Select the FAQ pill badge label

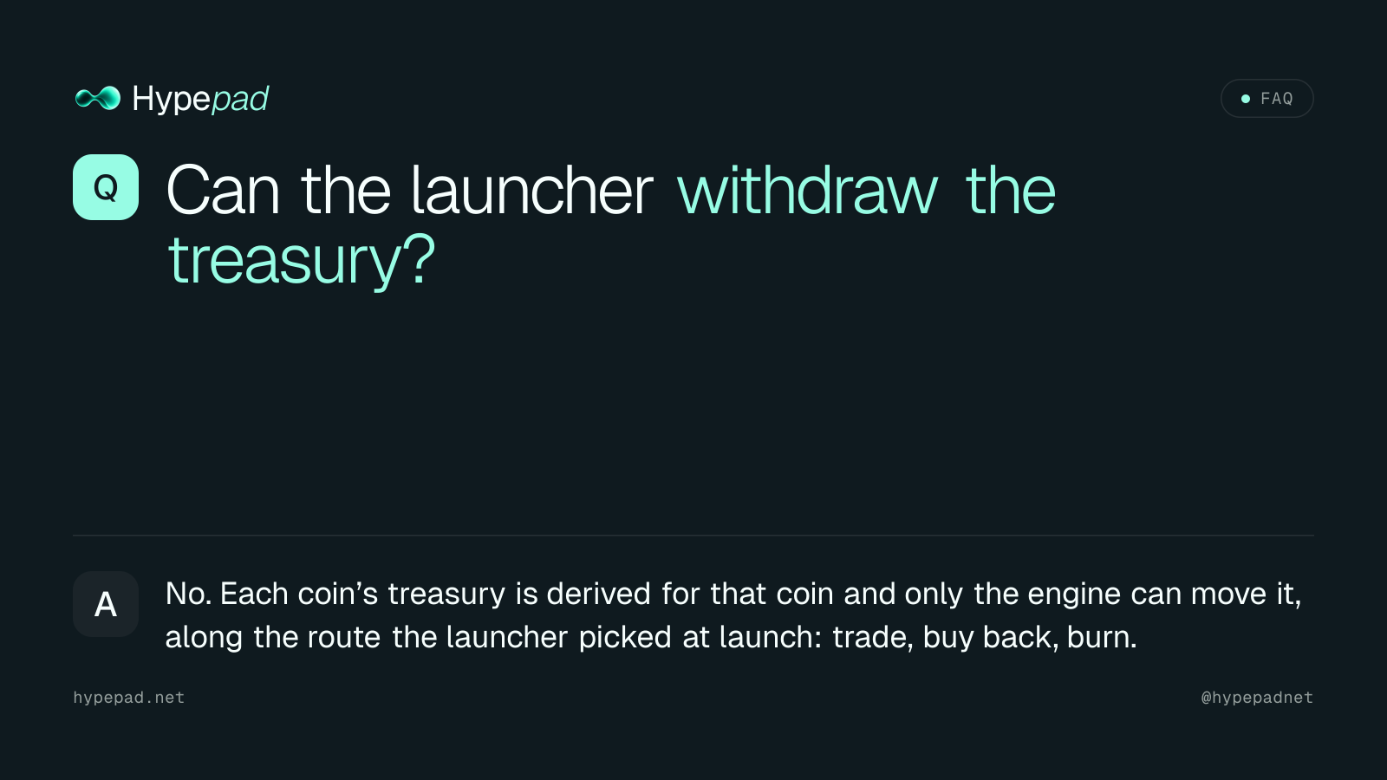[x=1276, y=99]
